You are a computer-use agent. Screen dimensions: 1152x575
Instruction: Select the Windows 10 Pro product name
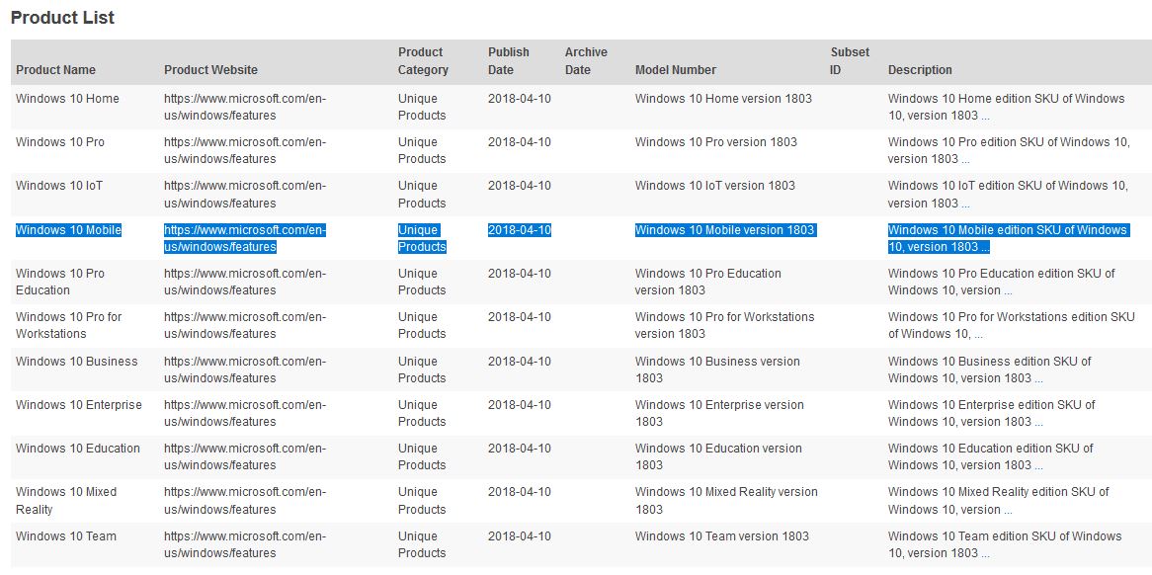pos(60,141)
